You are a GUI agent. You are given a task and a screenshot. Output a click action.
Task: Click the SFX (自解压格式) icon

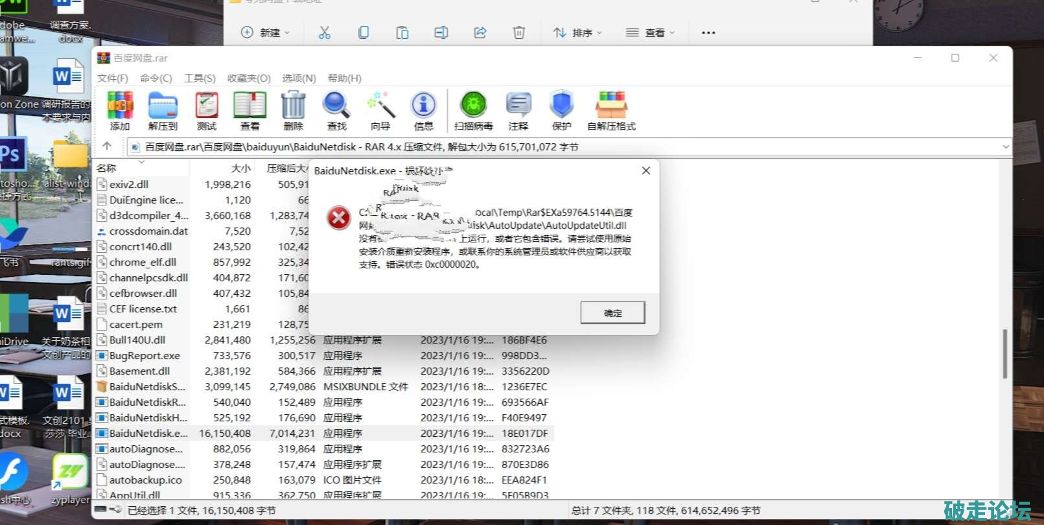click(x=611, y=110)
